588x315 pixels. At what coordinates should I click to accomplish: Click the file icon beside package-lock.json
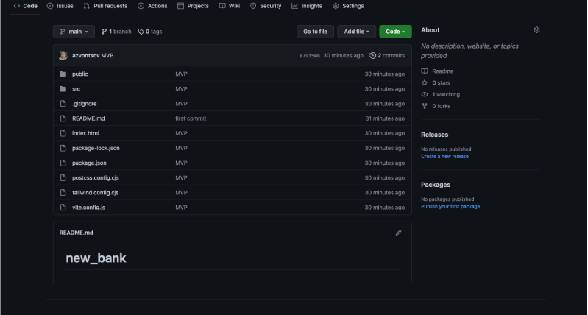pyautogui.click(x=63, y=148)
